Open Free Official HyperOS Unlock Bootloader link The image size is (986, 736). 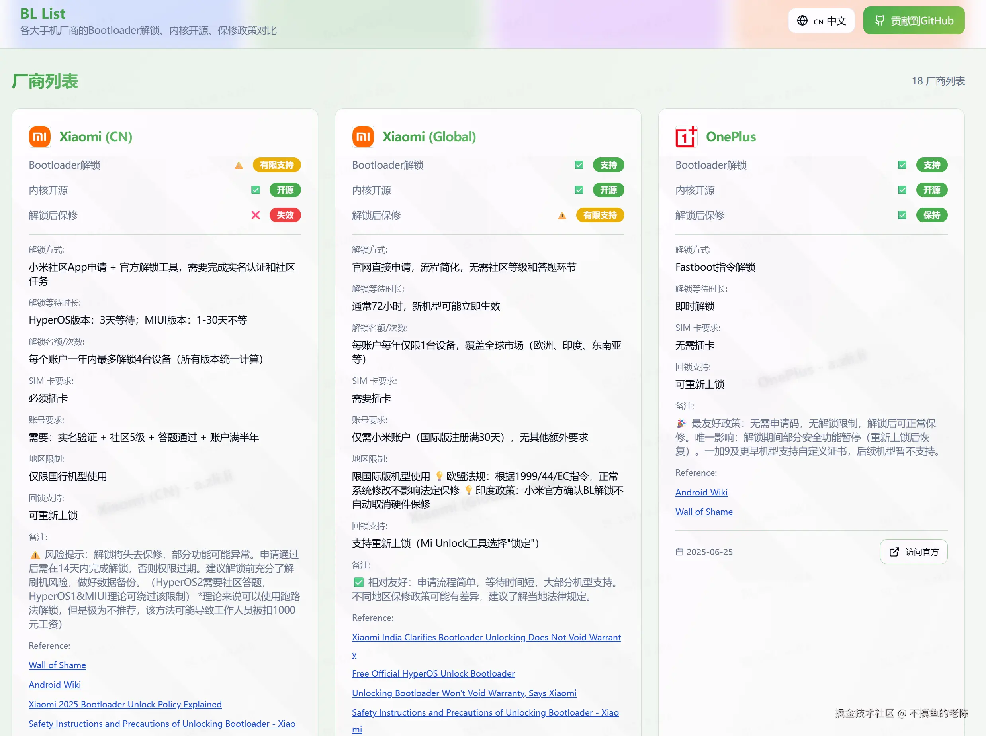tap(433, 673)
